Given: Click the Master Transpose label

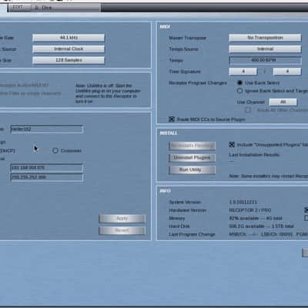Looking at the screenshot, I should (x=187, y=38).
